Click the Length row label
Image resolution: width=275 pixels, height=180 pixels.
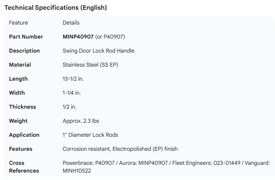(18, 79)
